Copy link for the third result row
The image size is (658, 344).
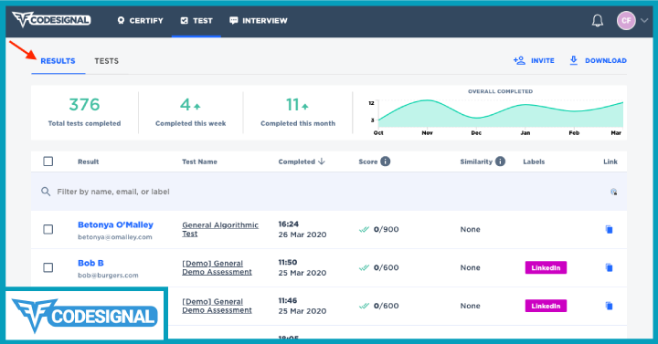[609, 306]
